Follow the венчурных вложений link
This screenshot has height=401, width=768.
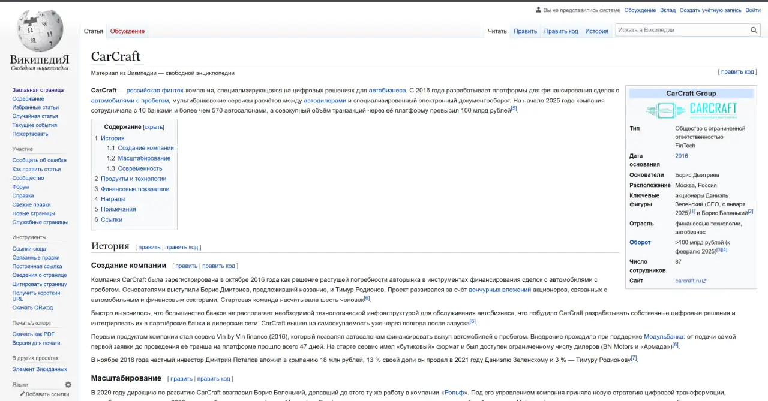[x=500, y=290]
